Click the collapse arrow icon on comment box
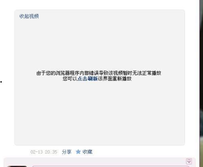 coord(189,161)
